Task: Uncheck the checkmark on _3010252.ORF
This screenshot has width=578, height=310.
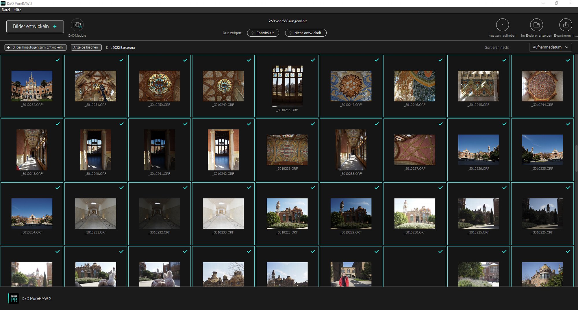Action: pyautogui.click(x=58, y=60)
